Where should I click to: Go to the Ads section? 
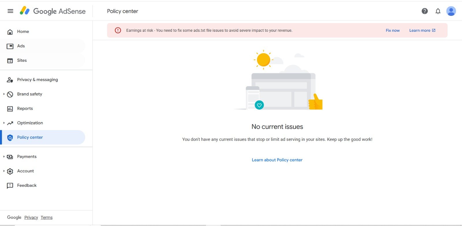click(x=21, y=46)
